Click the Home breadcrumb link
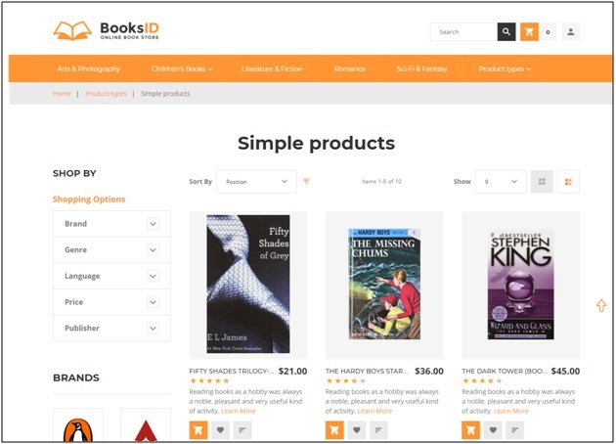The image size is (616, 444). point(62,94)
